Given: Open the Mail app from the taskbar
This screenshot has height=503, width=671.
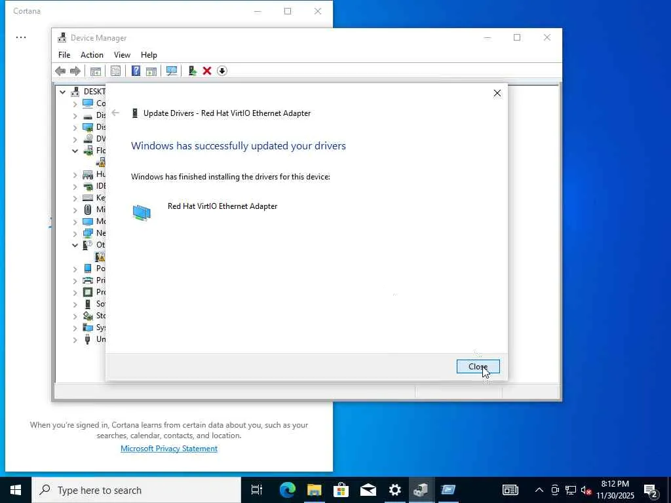Looking at the screenshot, I should tap(368, 490).
